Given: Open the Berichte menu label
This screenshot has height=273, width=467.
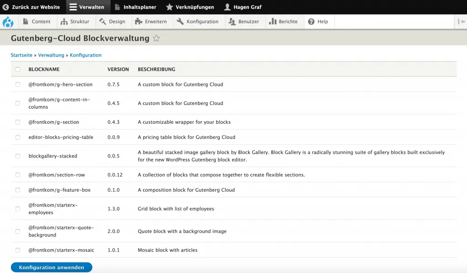Looking at the screenshot, I should [x=288, y=21].
